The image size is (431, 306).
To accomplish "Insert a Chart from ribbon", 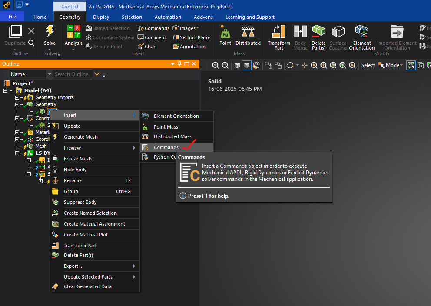I will tap(147, 47).
